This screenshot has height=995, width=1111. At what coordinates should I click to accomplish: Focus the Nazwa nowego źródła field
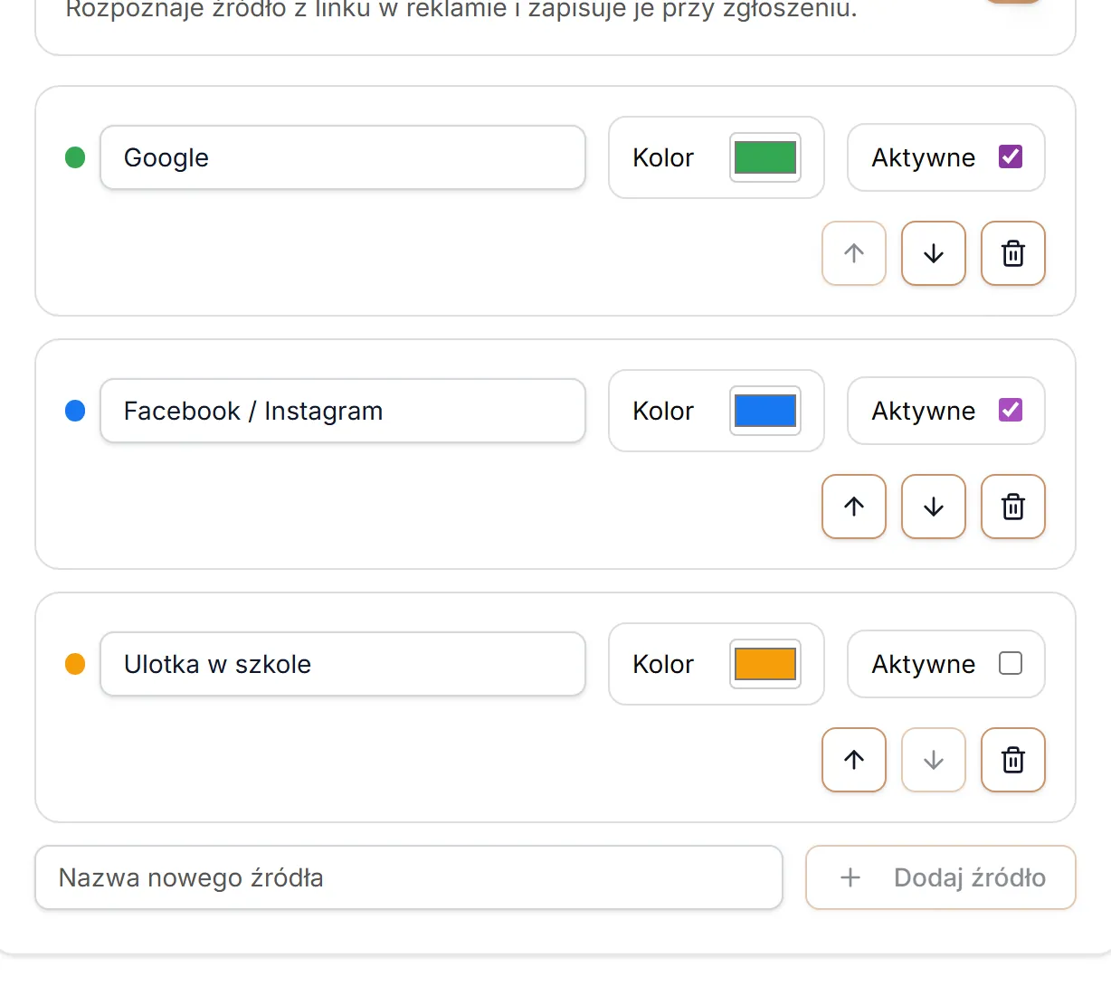409,877
